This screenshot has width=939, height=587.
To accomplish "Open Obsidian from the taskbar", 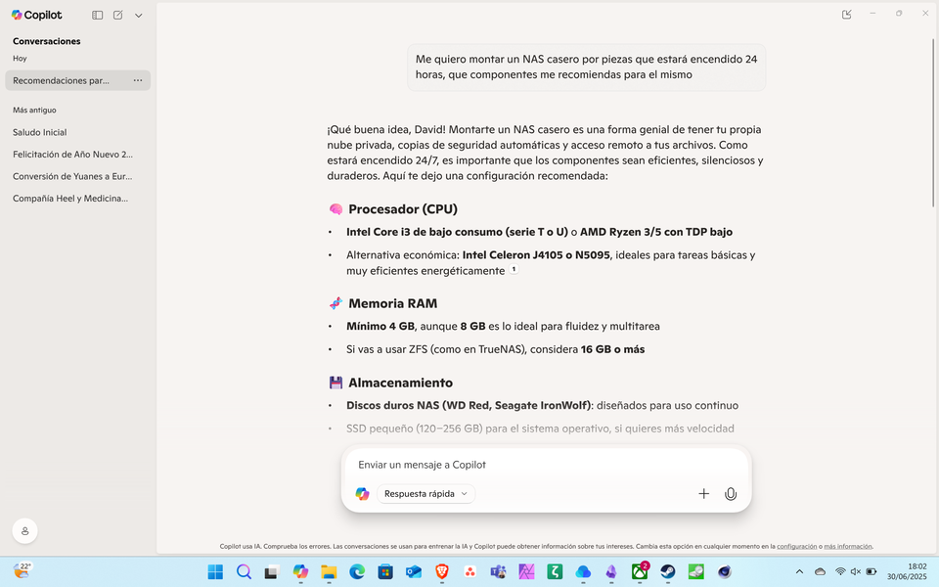I will click(611, 572).
